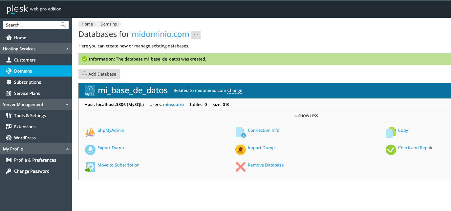
Task: Click the green Check and Repair icon
Action: click(x=391, y=149)
